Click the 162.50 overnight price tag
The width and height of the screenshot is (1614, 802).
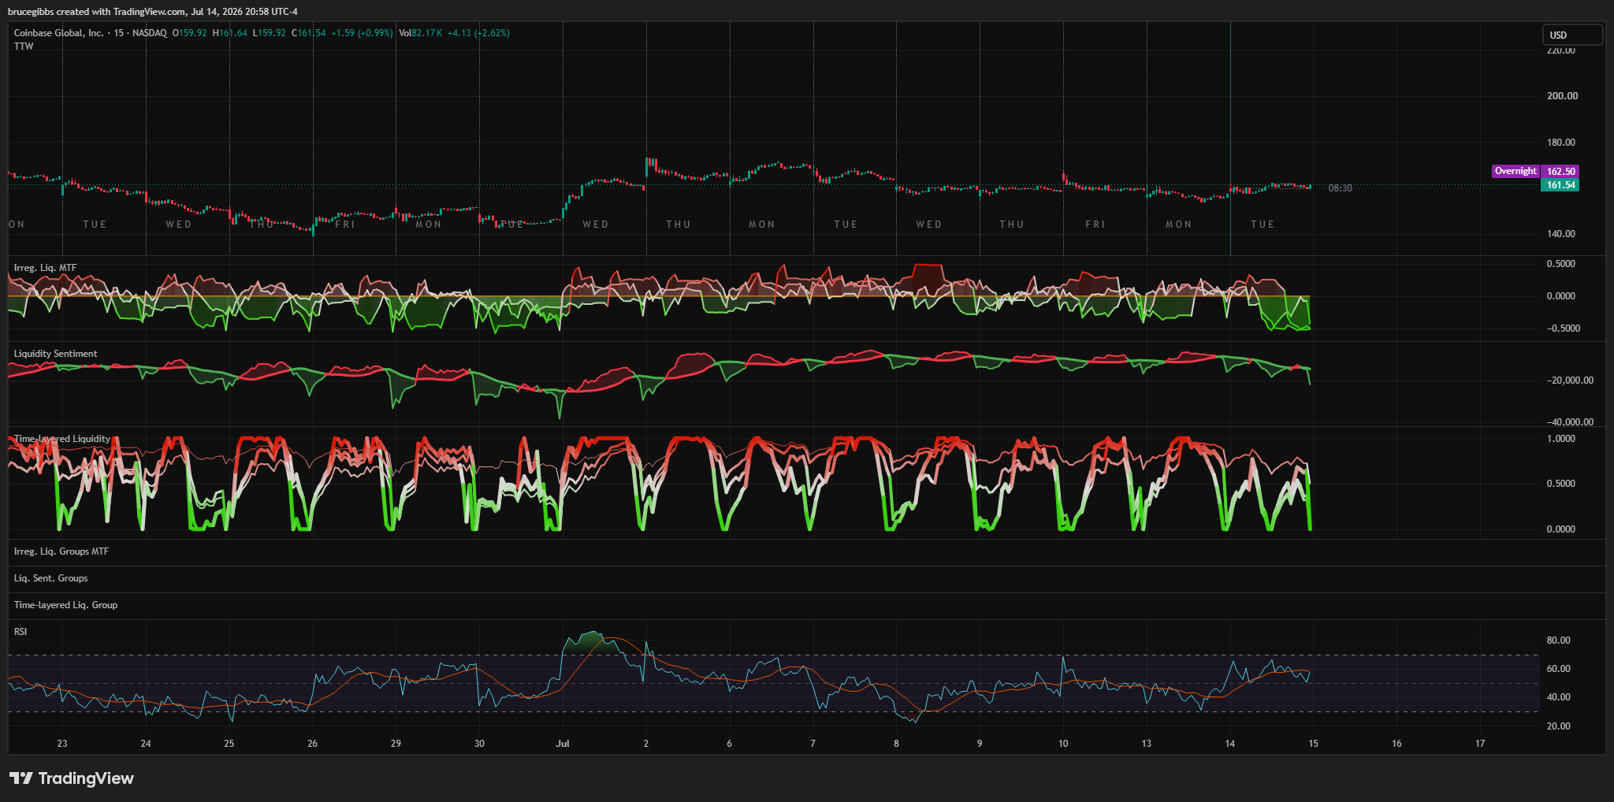point(1560,171)
